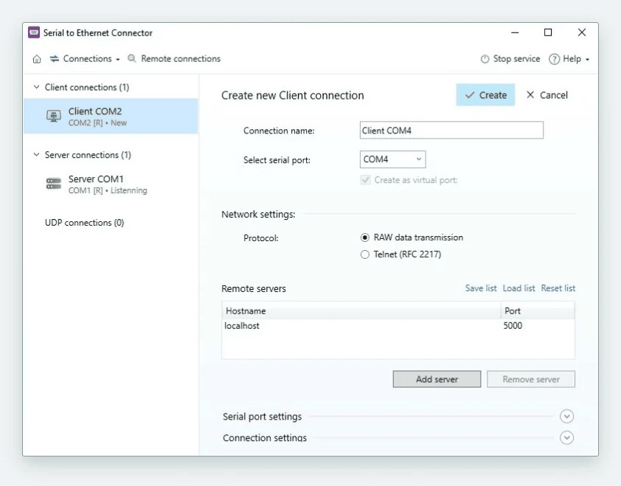Click the Help question mark icon
Viewport: 621px width, 486px height.
tap(554, 59)
